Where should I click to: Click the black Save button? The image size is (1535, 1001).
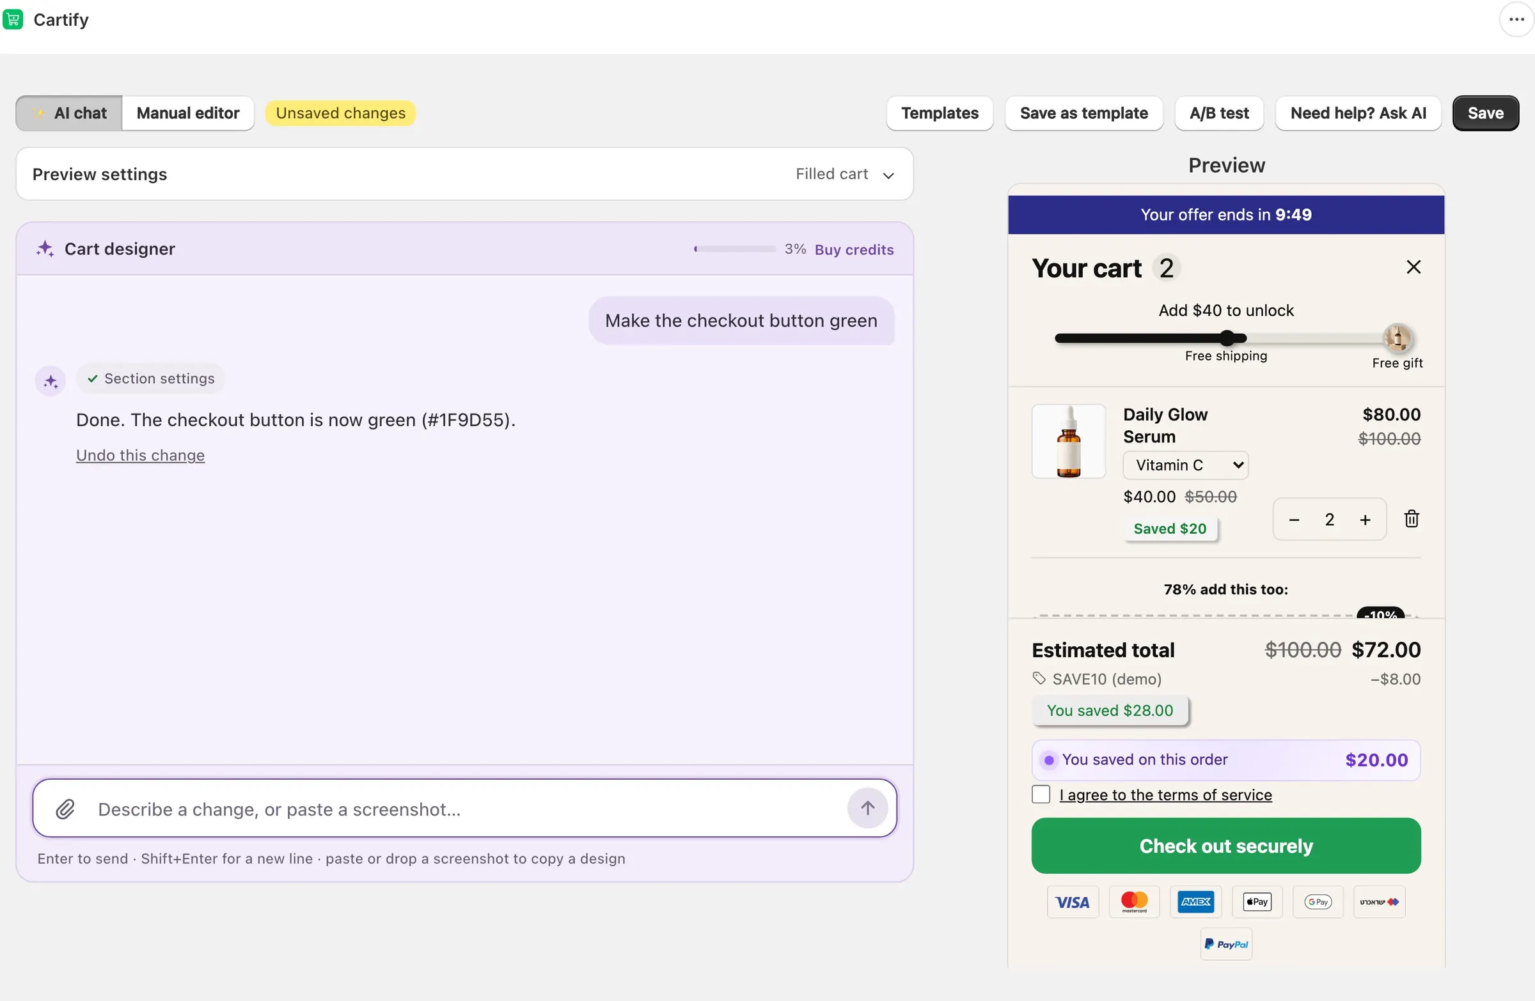[1484, 113]
